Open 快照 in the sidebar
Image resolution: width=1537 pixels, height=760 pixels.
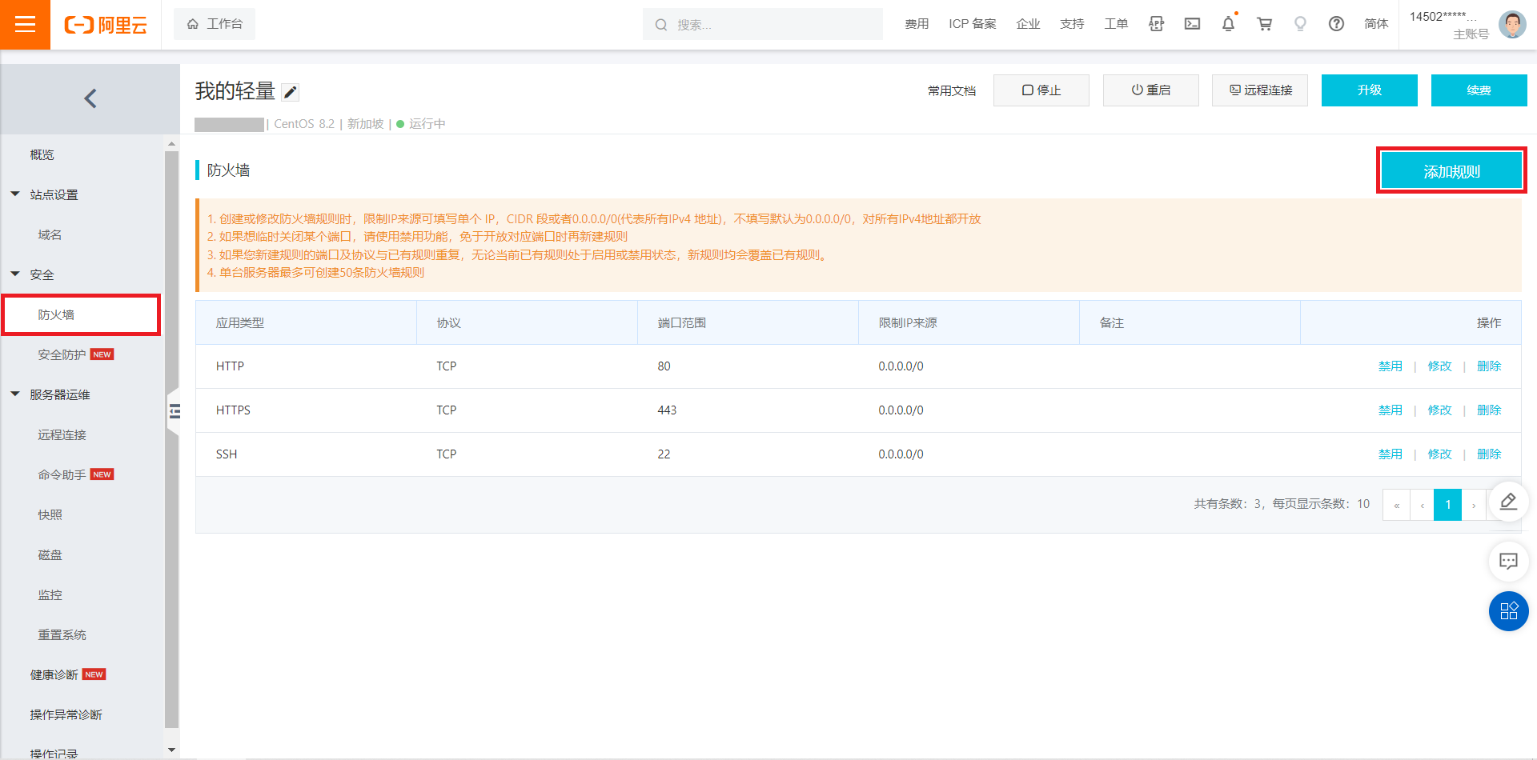pos(50,515)
